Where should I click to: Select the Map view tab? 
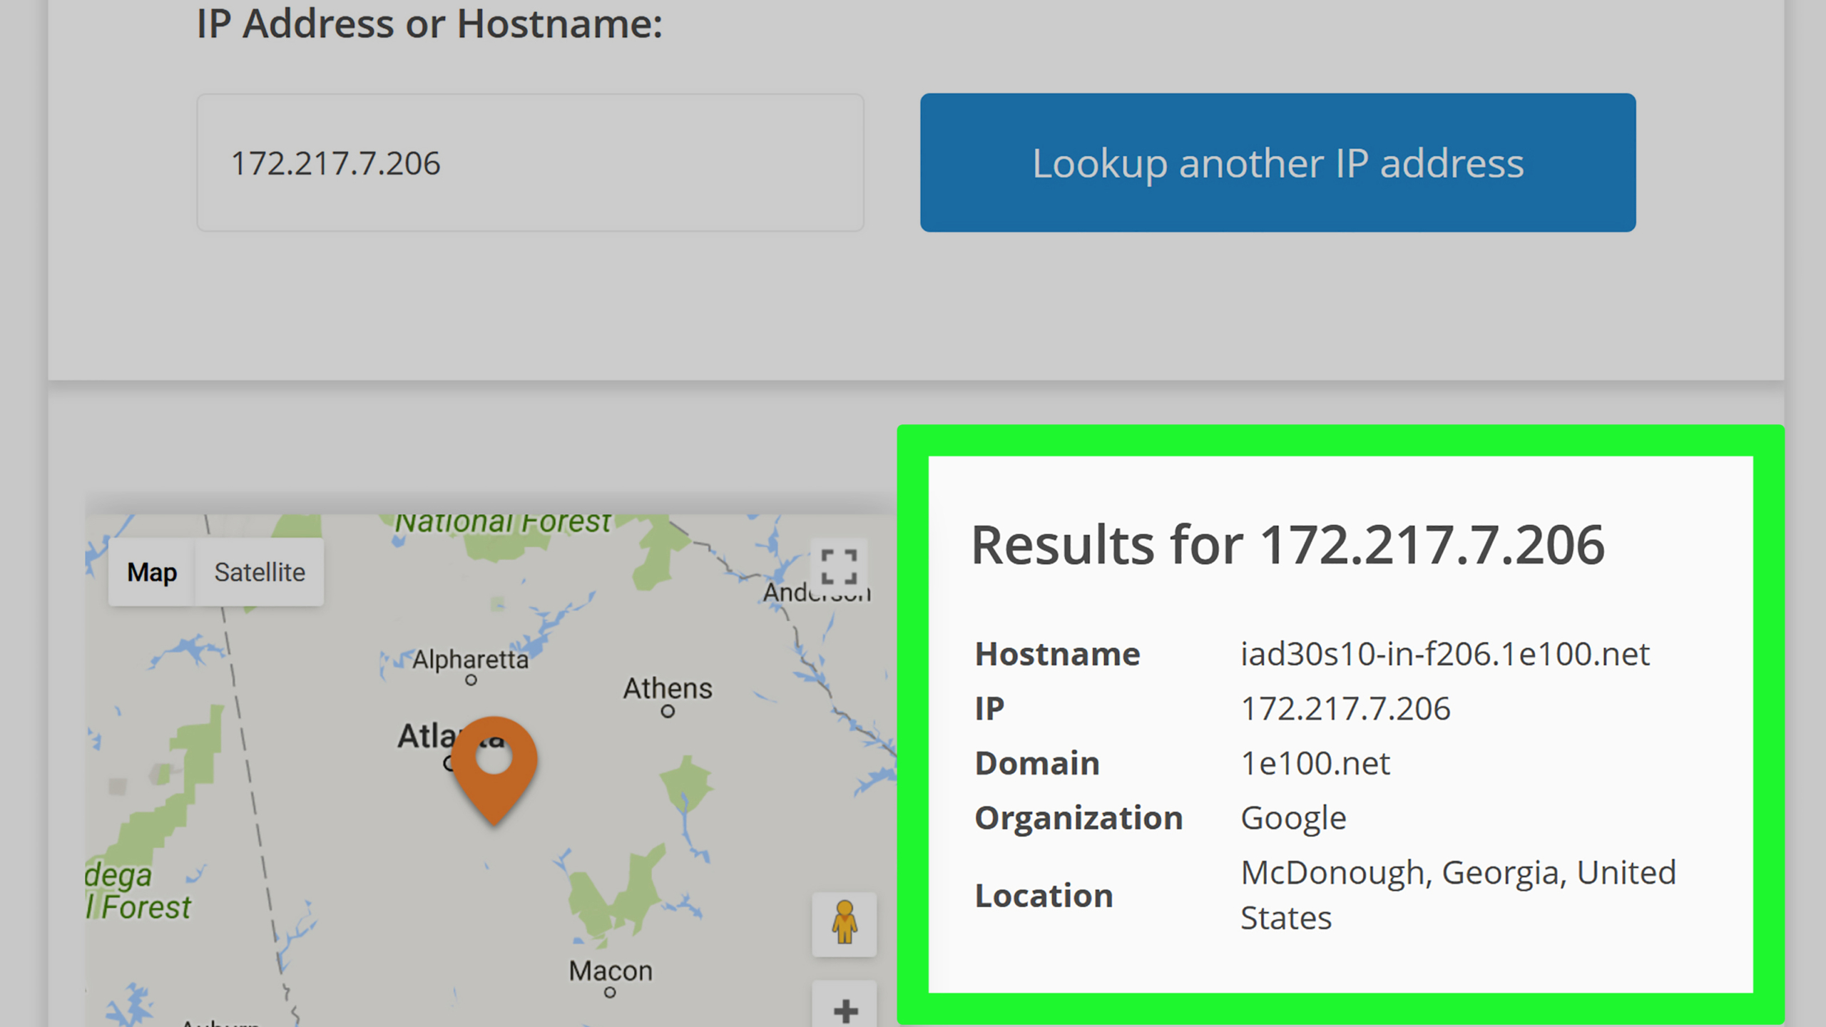point(151,572)
